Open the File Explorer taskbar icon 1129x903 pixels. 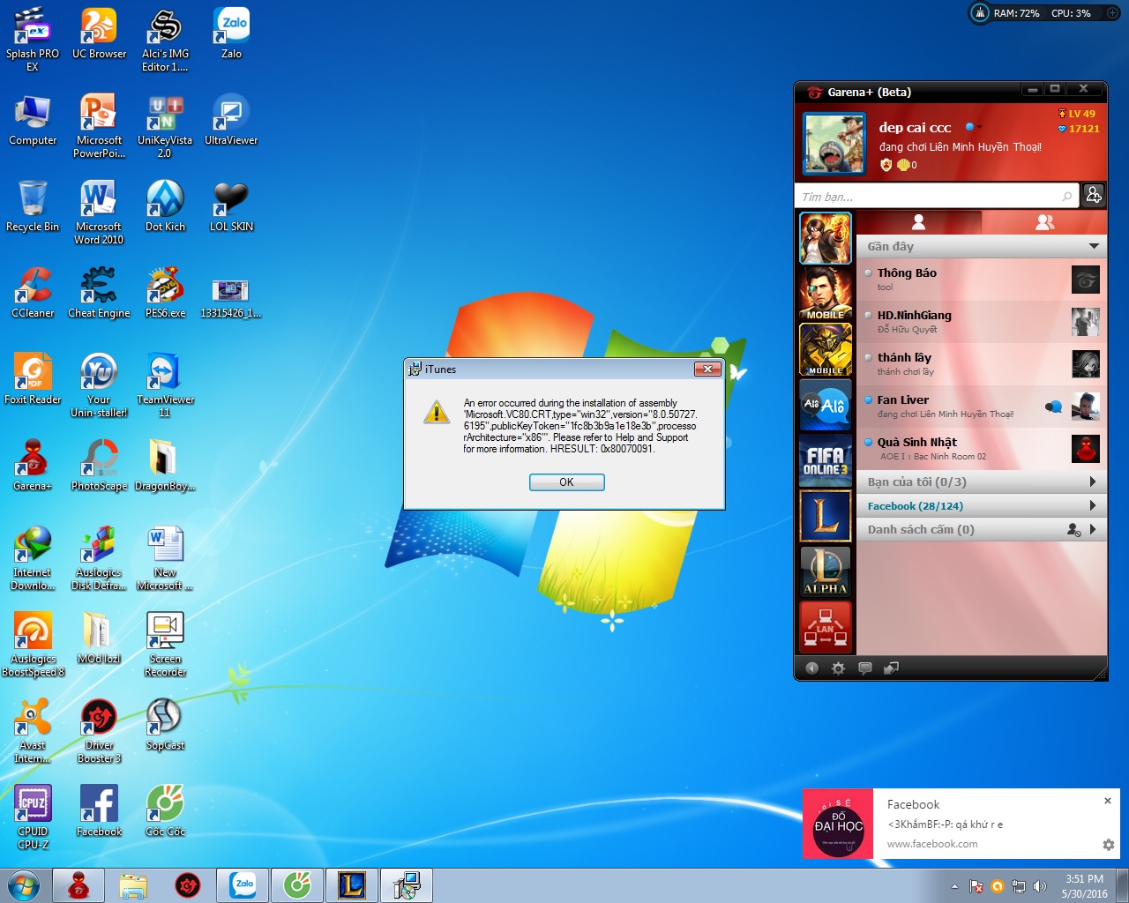(x=133, y=885)
